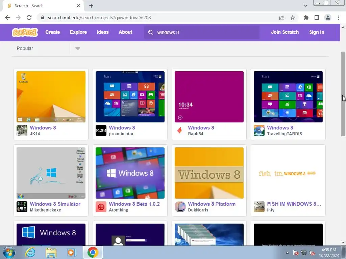Open the Explore menu item
Viewport: 346px width, 259px height.
(78, 32)
